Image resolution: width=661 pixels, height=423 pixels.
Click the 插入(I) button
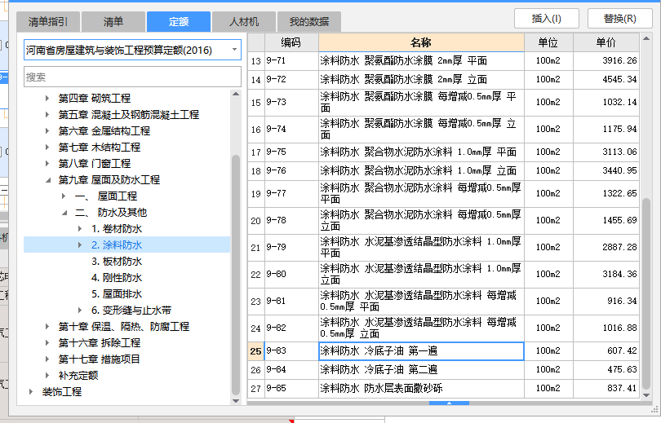point(546,19)
